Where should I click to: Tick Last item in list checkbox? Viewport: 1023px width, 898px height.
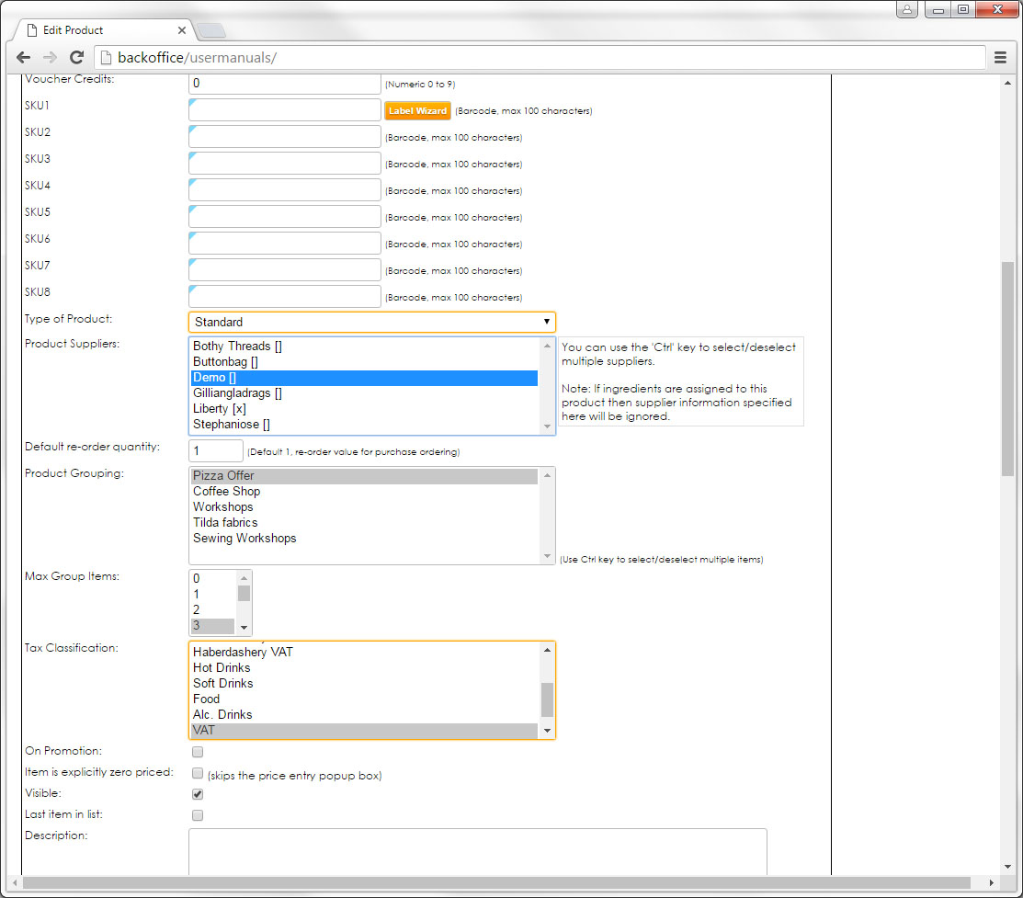click(x=198, y=815)
